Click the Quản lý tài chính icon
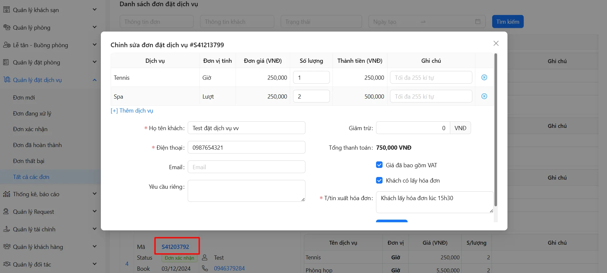The width and height of the screenshot is (607, 273). [x=7, y=229]
